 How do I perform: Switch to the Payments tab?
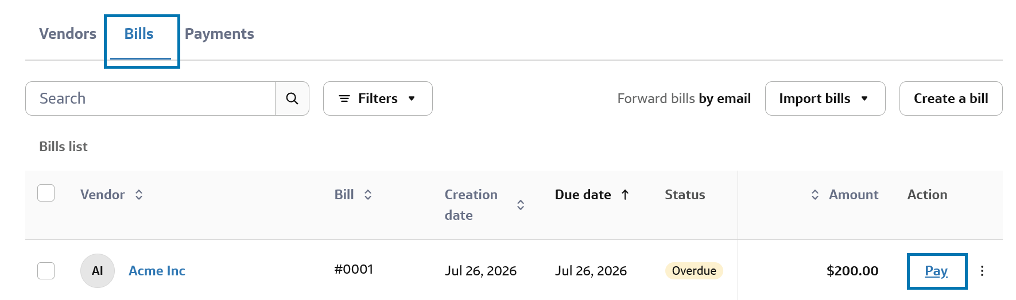pyautogui.click(x=219, y=34)
